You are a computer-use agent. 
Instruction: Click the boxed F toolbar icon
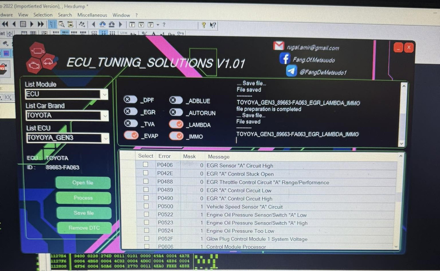[x=132, y=25]
